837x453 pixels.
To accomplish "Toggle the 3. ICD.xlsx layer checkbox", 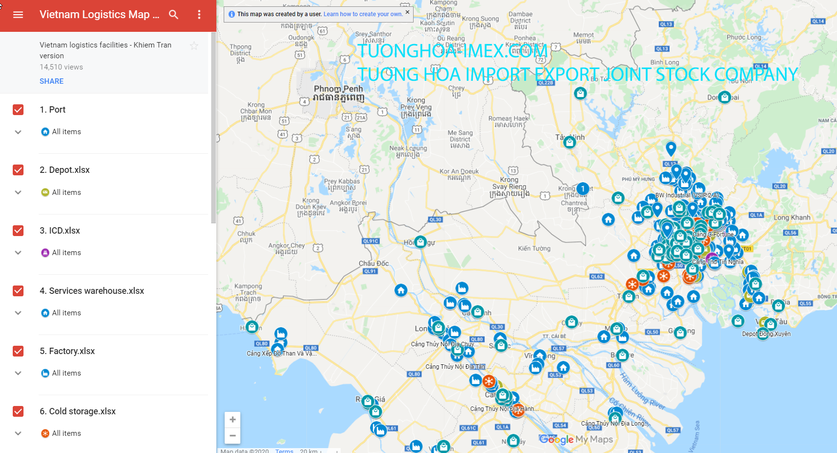I will click(x=18, y=231).
